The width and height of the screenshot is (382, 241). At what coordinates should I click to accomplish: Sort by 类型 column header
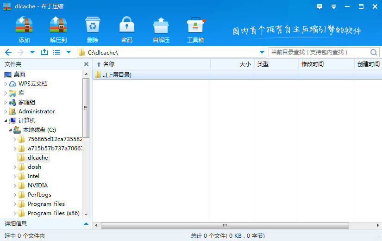click(x=276, y=64)
